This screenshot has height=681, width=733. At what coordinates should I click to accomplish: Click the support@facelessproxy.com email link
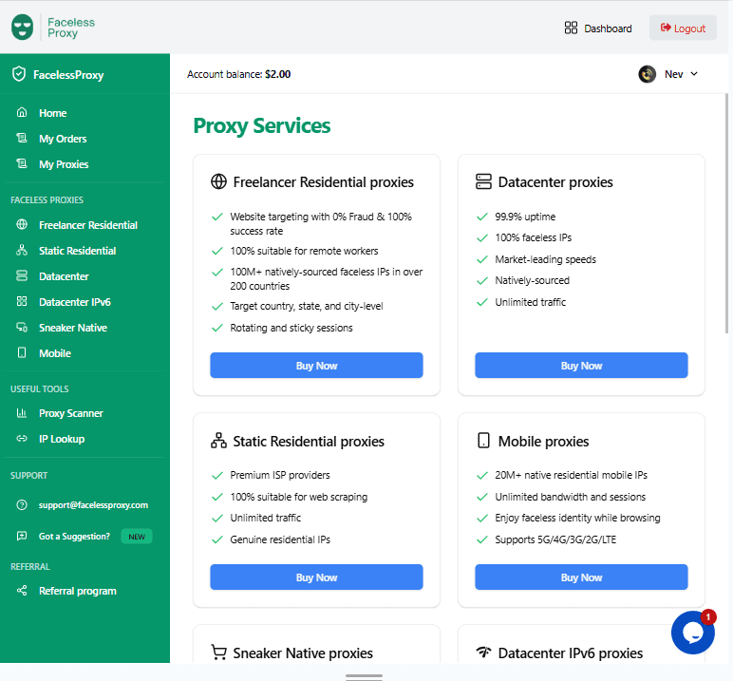(93, 505)
